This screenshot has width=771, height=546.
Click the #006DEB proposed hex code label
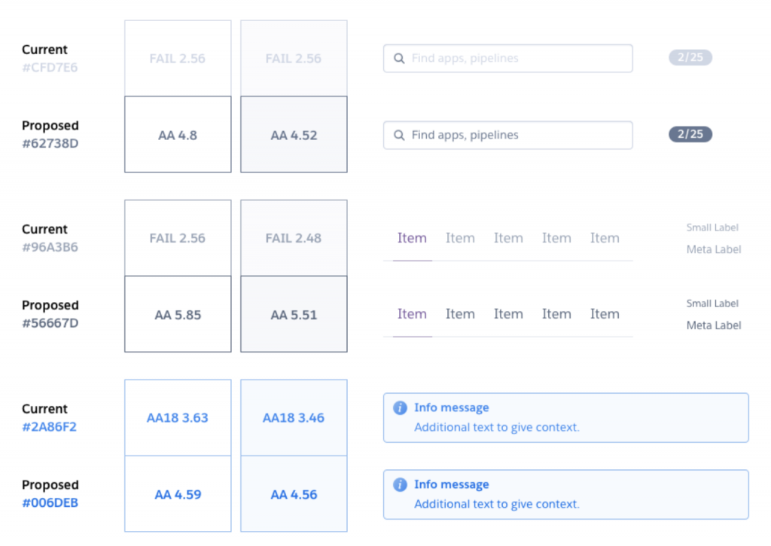50,502
